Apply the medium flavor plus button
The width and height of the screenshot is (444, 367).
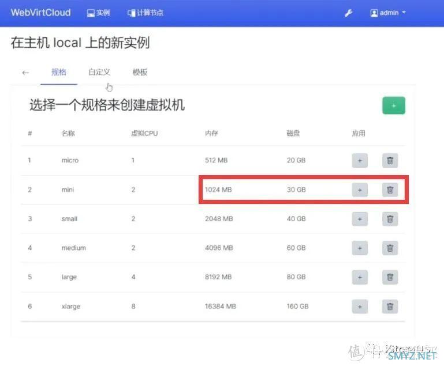click(x=360, y=248)
